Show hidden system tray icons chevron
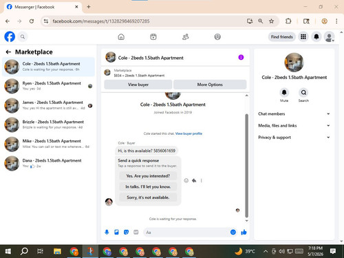 click(266, 251)
